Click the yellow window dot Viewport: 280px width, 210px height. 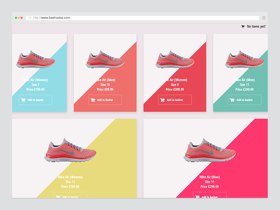19,18
